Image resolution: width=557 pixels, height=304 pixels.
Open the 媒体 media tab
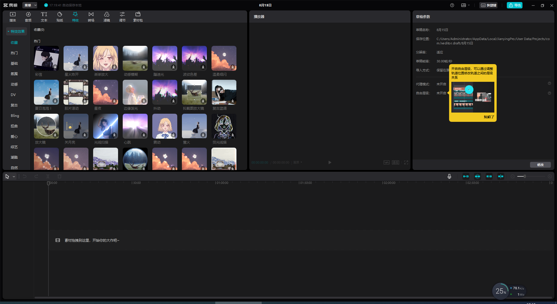(x=13, y=17)
